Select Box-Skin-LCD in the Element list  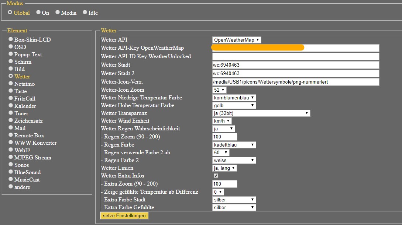click(x=11, y=39)
